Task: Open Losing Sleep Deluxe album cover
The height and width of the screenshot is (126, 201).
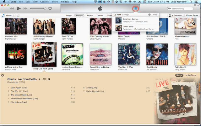Action: click(72, 54)
